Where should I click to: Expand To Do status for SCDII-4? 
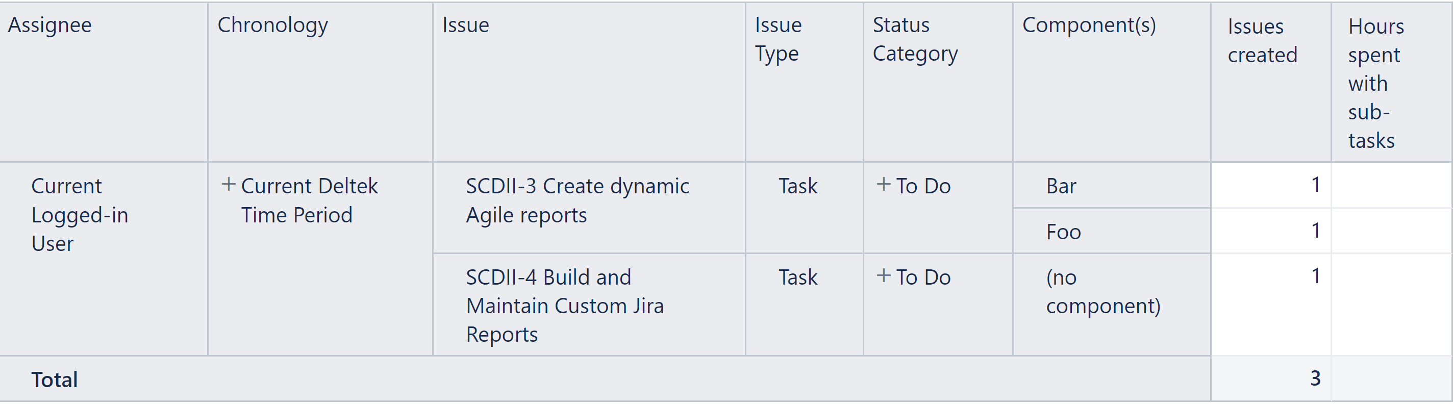(x=883, y=276)
